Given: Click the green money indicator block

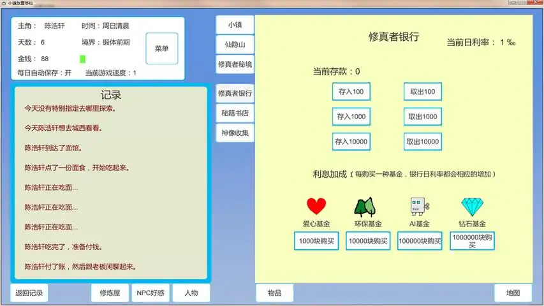Looking at the screenshot, I should [x=82, y=59].
